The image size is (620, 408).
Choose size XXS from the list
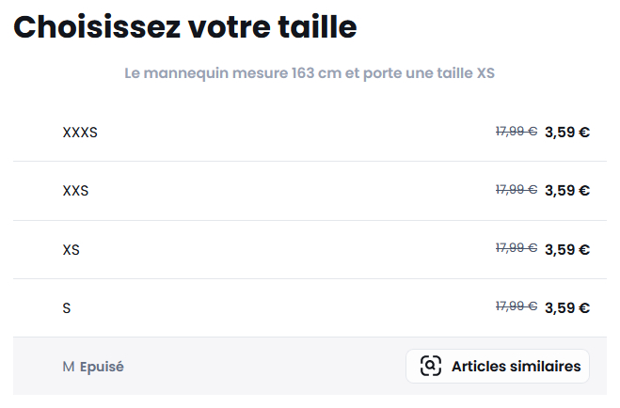(75, 191)
